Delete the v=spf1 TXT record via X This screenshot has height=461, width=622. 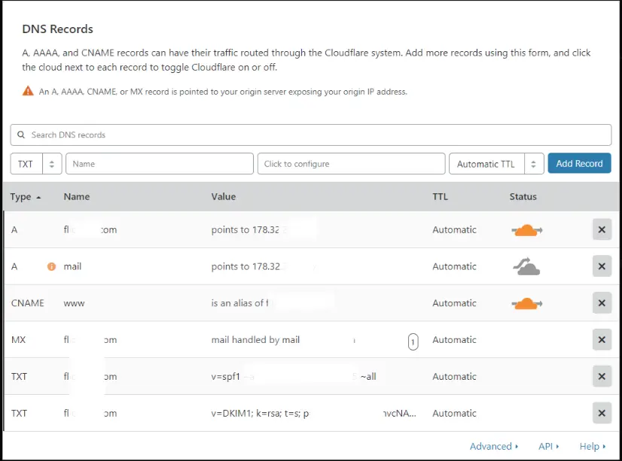pos(602,376)
